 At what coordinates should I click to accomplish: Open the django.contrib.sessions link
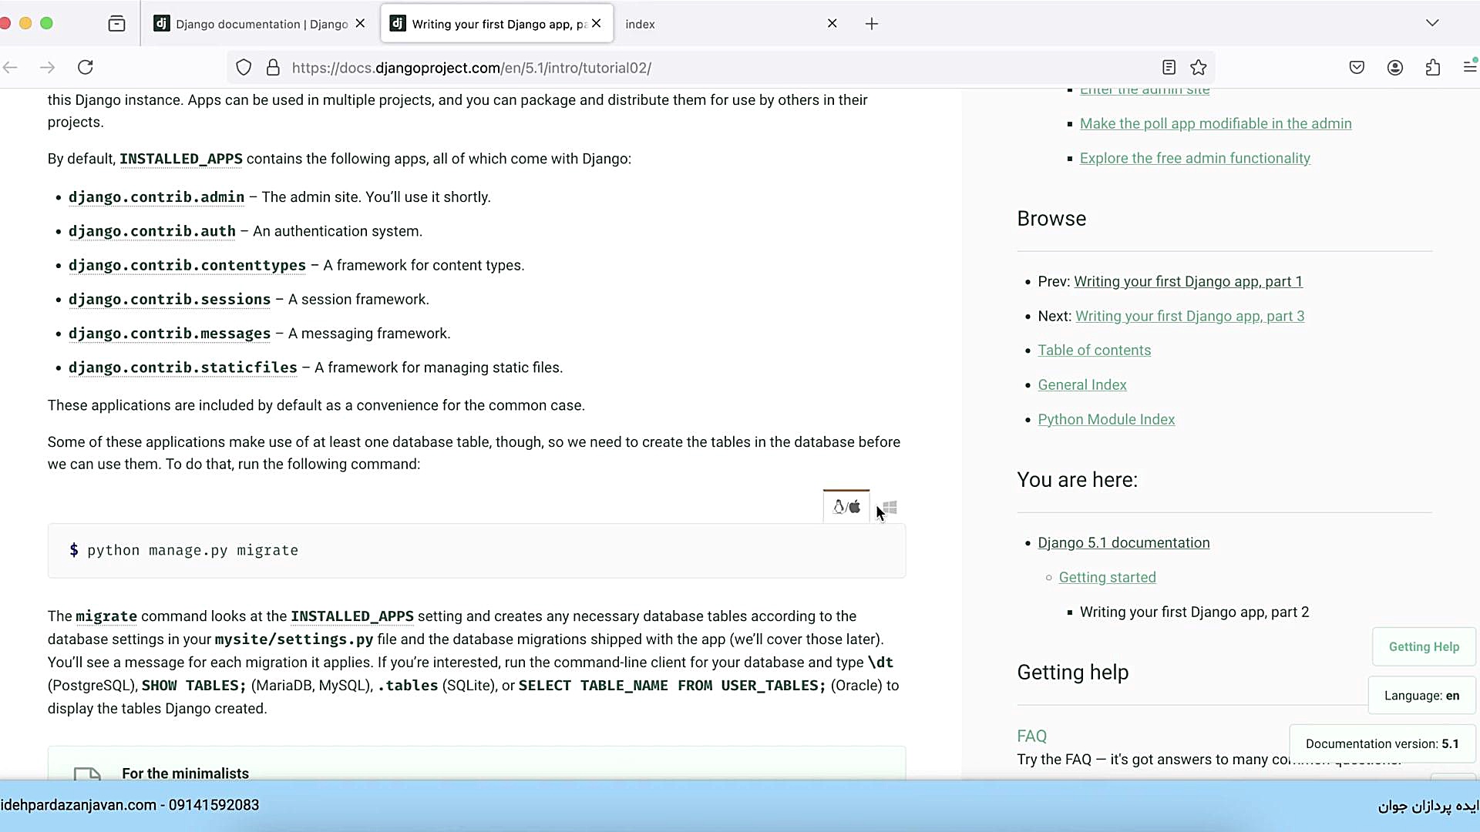pos(170,300)
